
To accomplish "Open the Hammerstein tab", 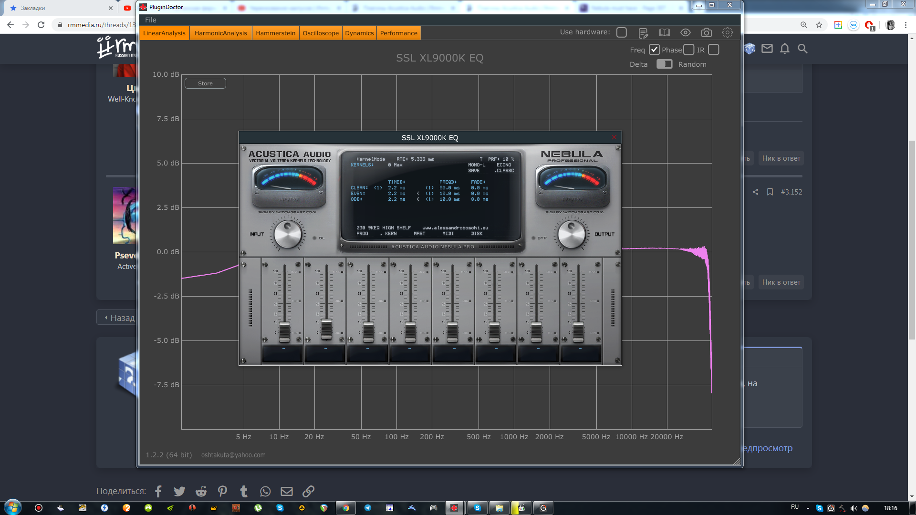I will (x=276, y=33).
